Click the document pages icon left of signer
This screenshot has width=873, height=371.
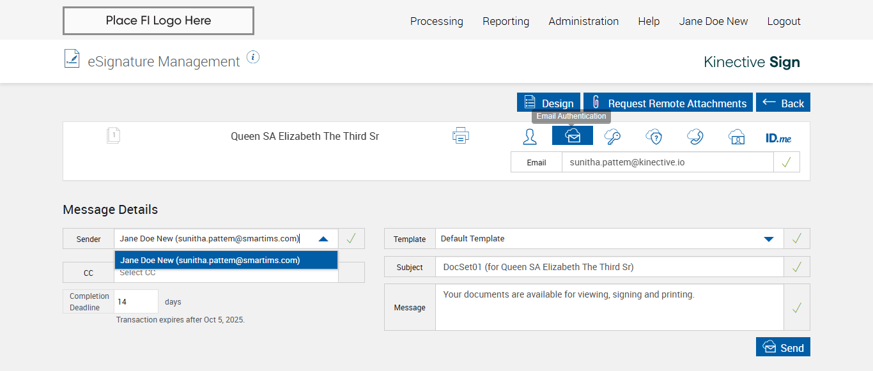point(113,135)
